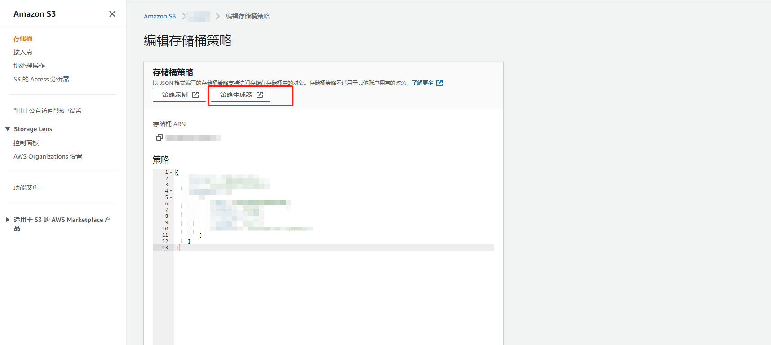Open "阻止公有访问"账户设置 sidebar item
The width and height of the screenshot is (771, 345).
(48, 111)
